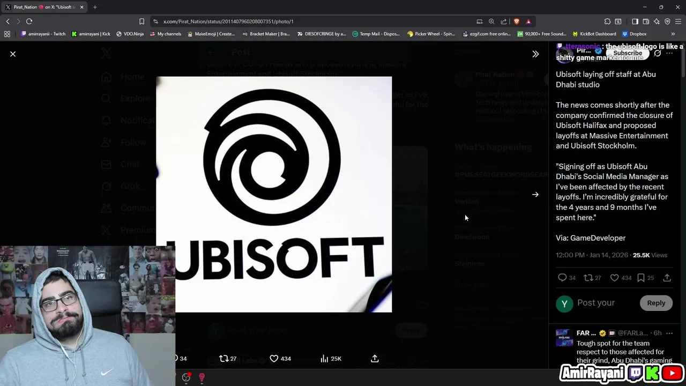This screenshot has width=686, height=386.
Task: Repost from the bar showing 27 under photo
Action: 228,359
